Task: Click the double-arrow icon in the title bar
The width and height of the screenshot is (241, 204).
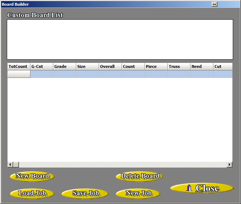Action: coord(214,4)
